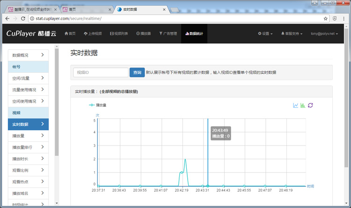Open 播放量排行 in the sidebar
The height and width of the screenshot is (208, 351).
coord(28,147)
